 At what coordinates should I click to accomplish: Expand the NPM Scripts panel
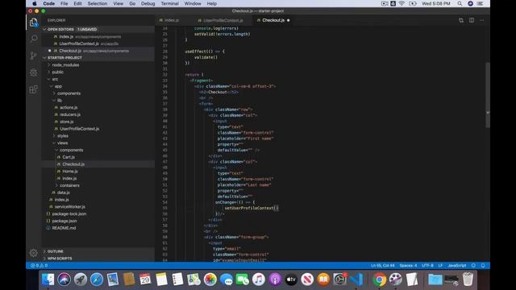point(98,259)
